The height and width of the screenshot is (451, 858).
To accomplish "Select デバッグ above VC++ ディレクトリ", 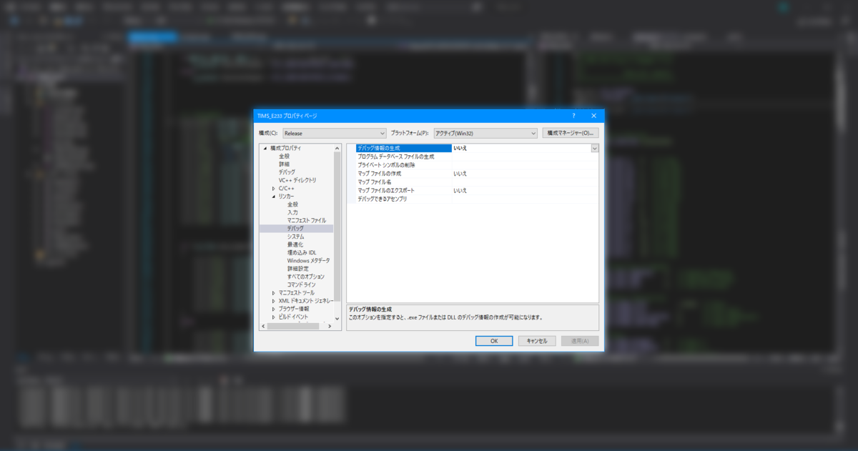I will pos(287,172).
